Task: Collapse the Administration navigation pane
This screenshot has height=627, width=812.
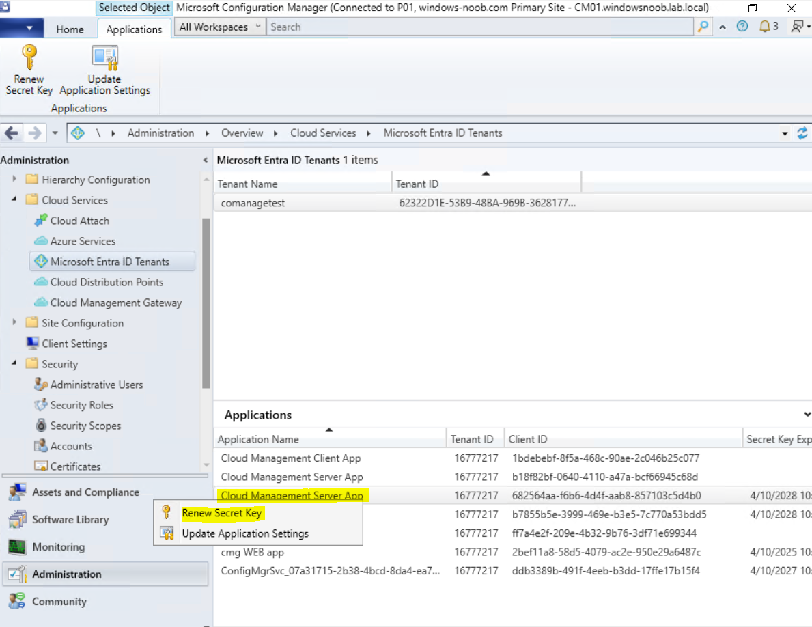Action: pyautogui.click(x=206, y=160)
